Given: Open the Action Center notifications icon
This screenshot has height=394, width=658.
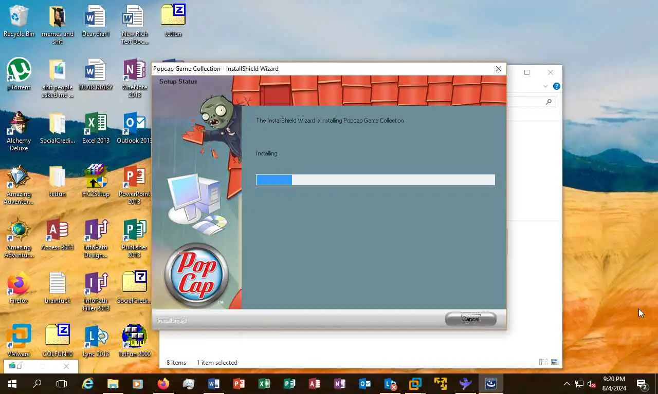Looking at the screenshot, I should click(x=642, y=384).
